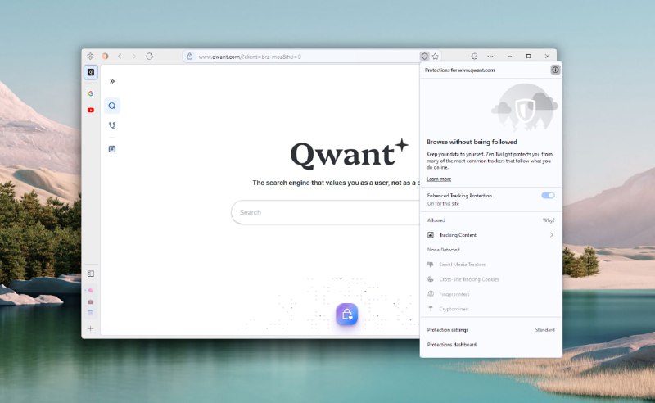Open the three-dot browser menu
Screen dimensions: 655x403
[490, 57]
